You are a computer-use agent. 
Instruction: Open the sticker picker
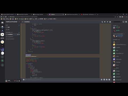click(107, 79)
